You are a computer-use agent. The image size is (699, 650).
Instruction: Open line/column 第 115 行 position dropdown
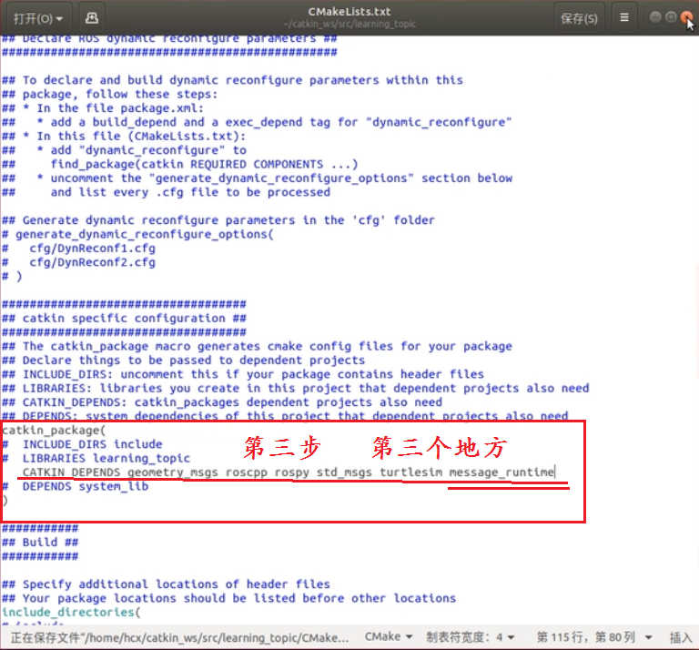[x=593, y=637]
